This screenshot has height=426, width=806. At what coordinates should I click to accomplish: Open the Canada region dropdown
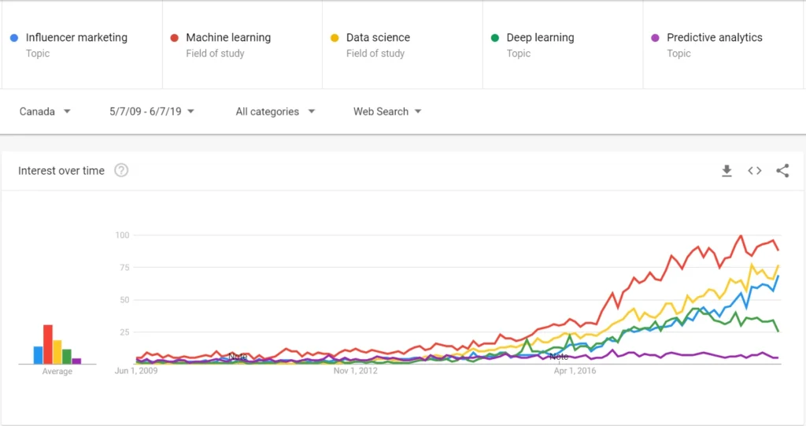coord(45,112)
